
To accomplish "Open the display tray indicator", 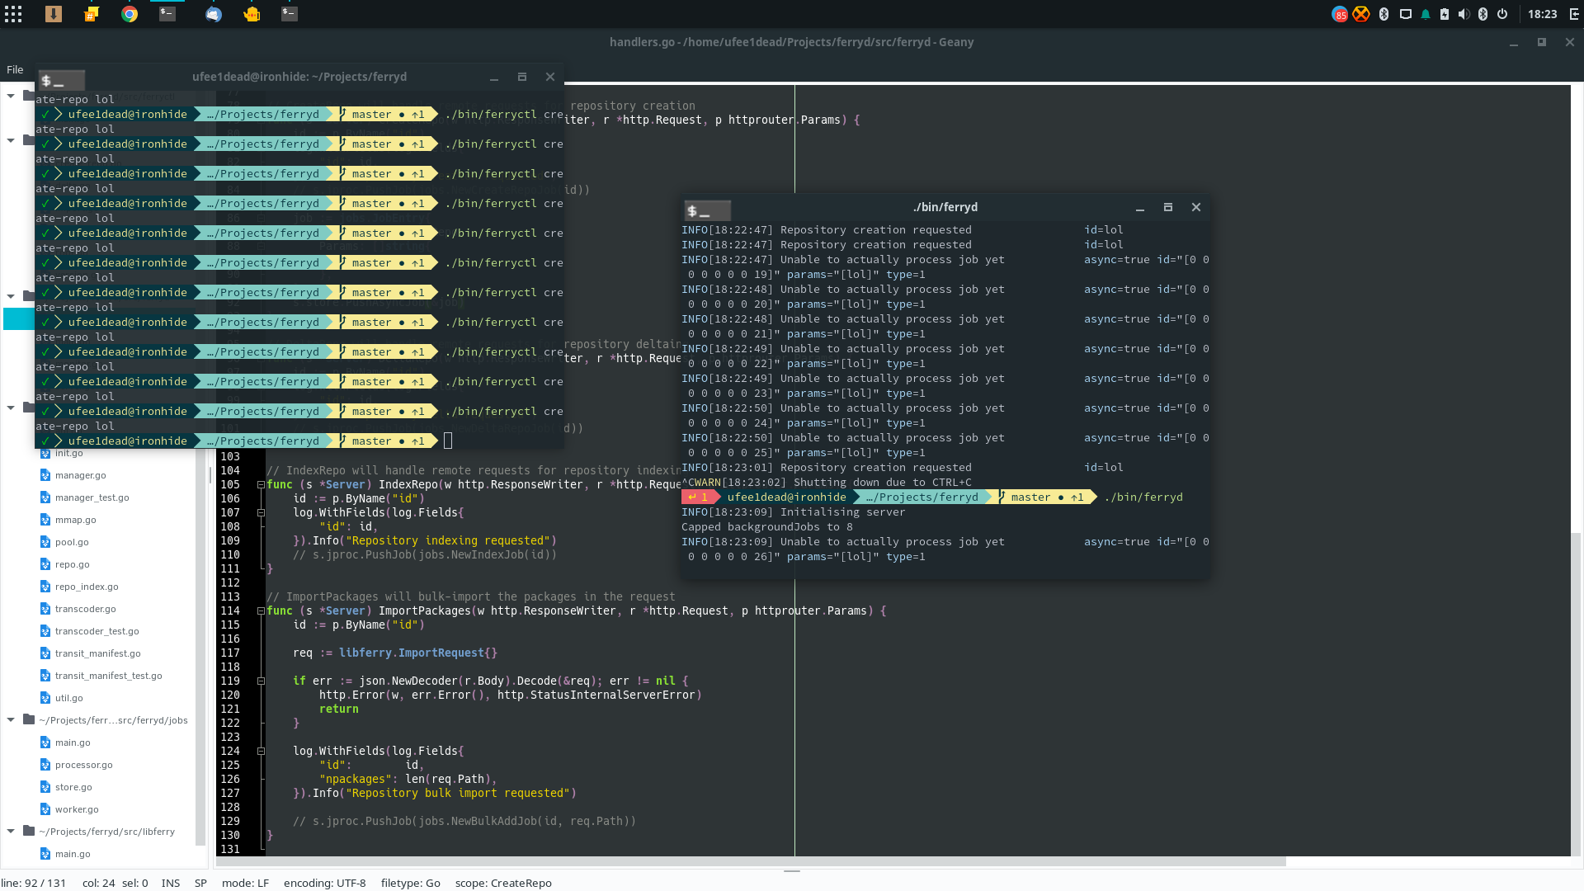I will (1406, 14).
